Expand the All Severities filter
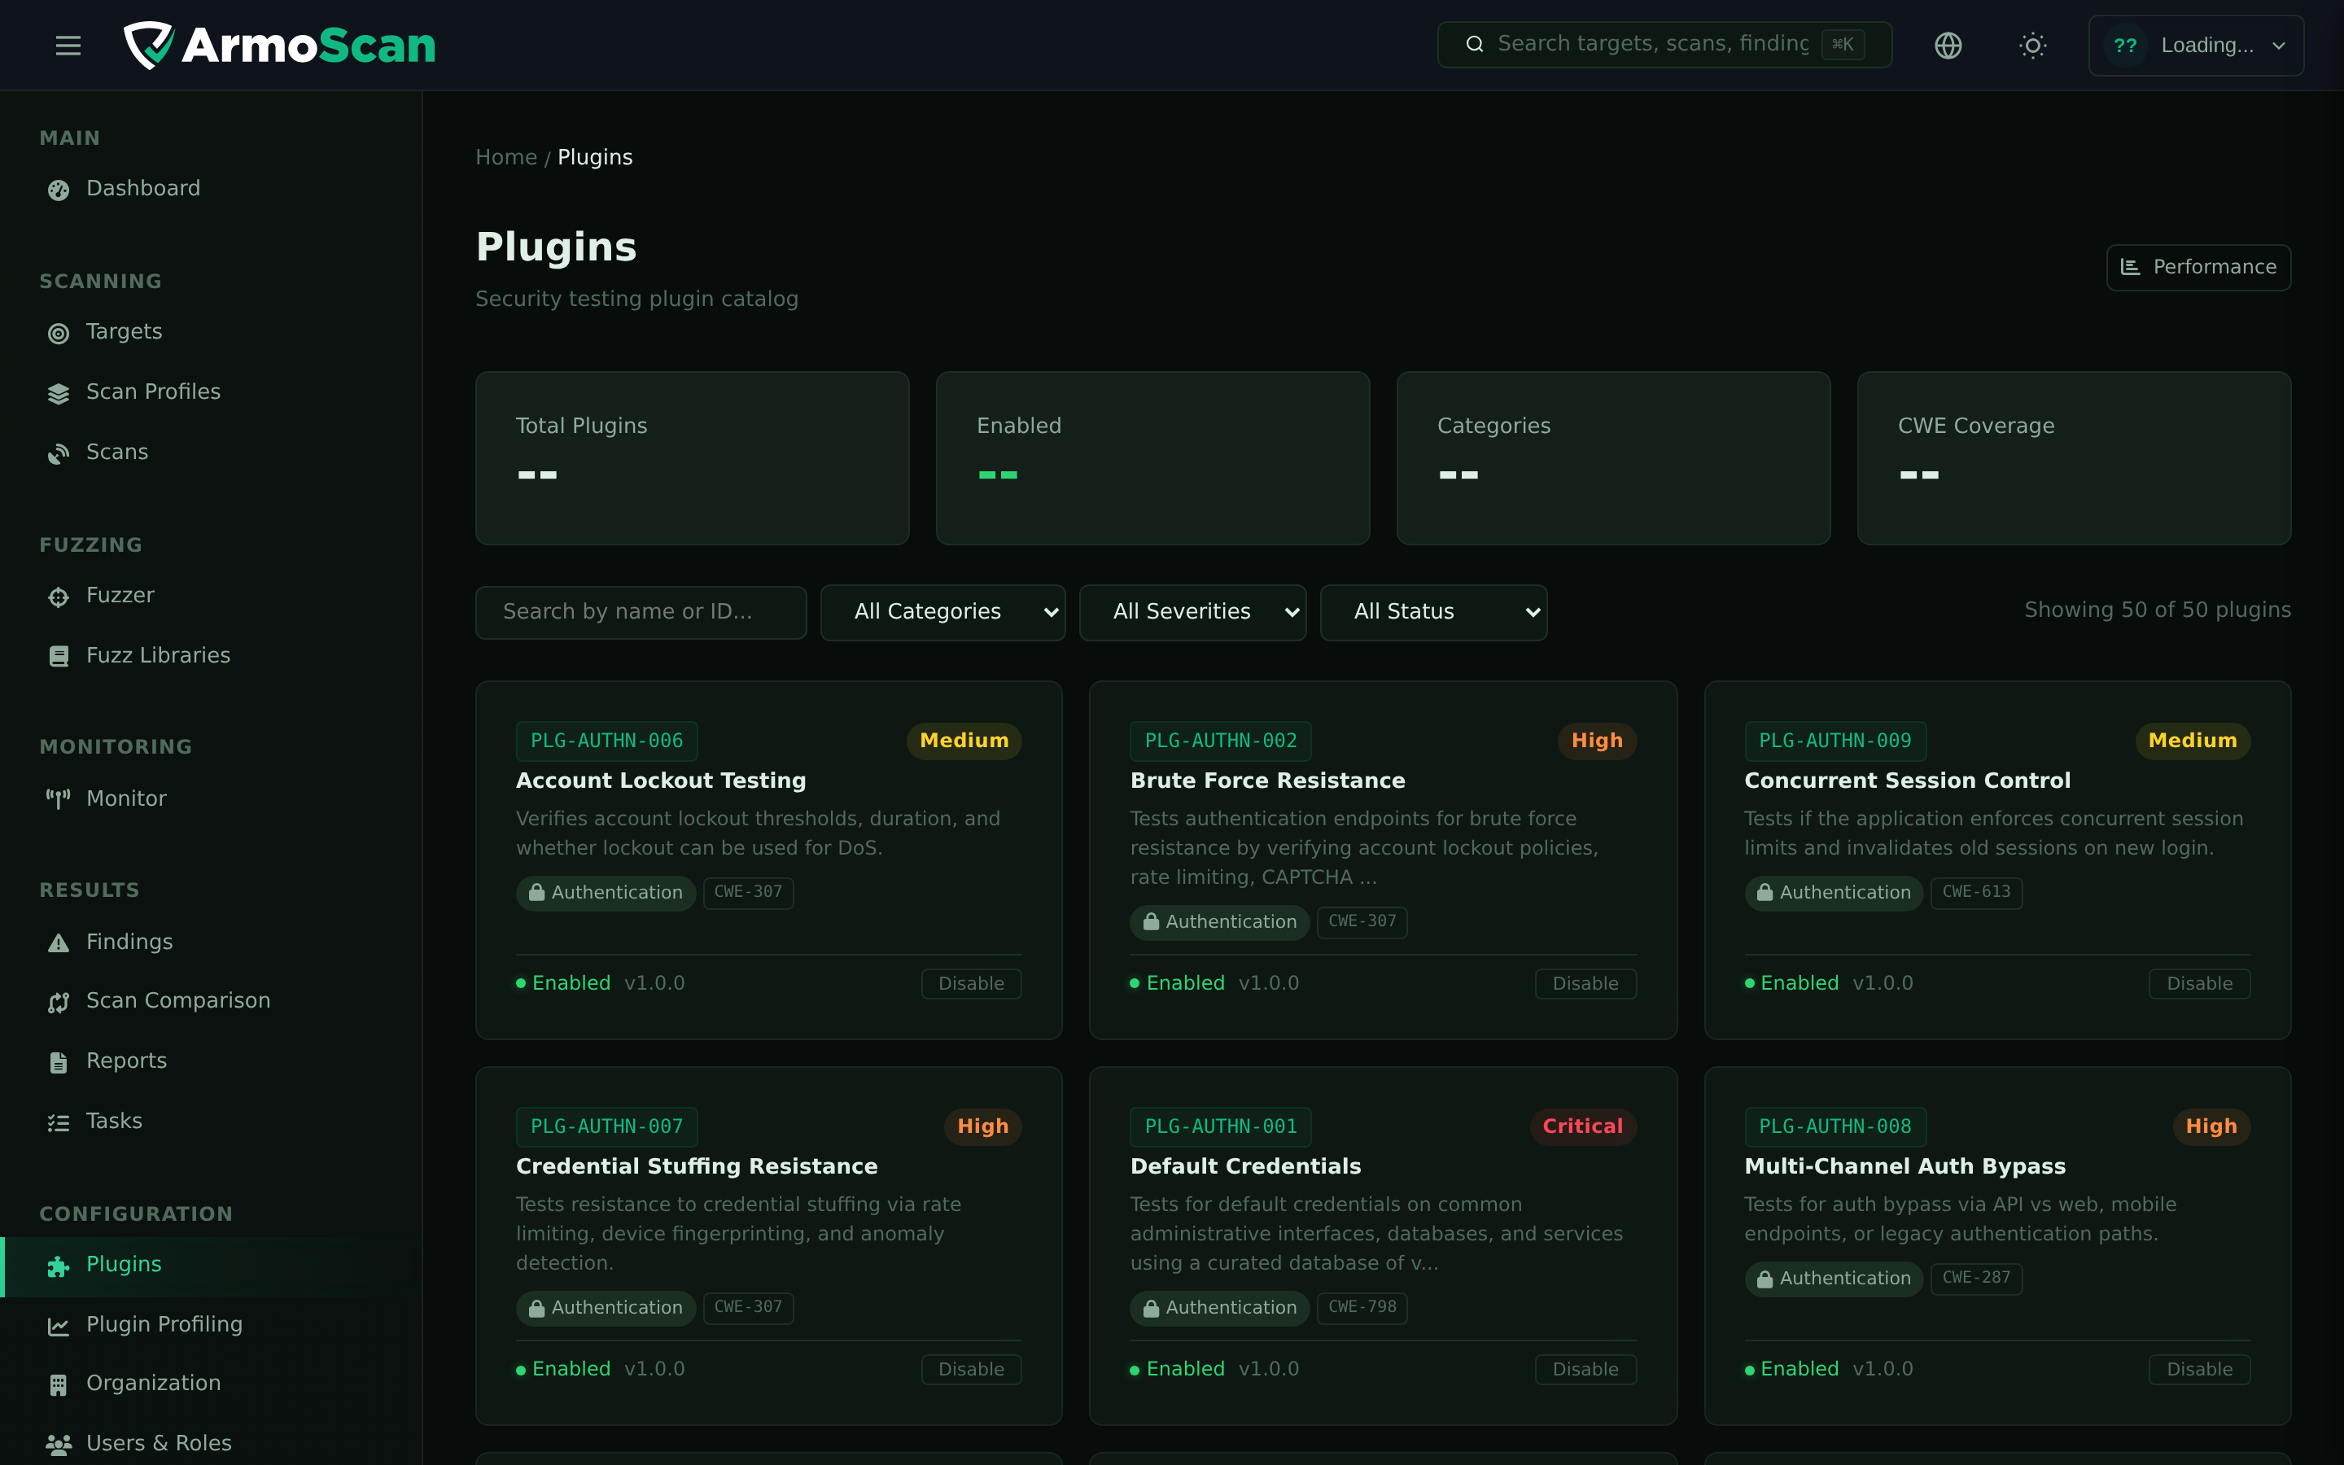 click(x=1192, y=612)
